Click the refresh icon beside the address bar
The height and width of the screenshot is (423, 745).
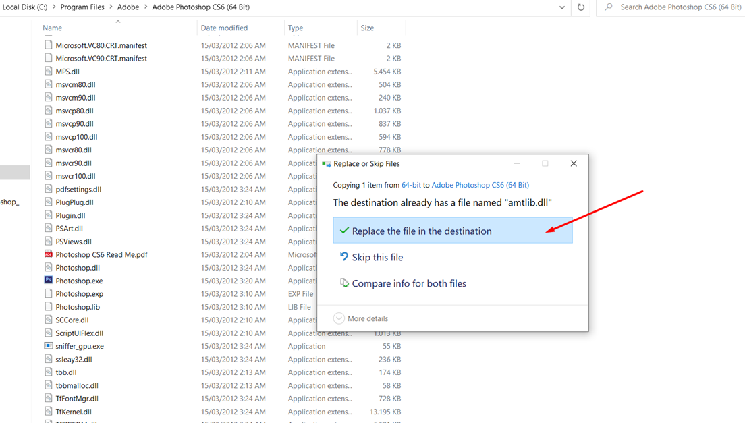pyautogui.click(x=580, y=7)
